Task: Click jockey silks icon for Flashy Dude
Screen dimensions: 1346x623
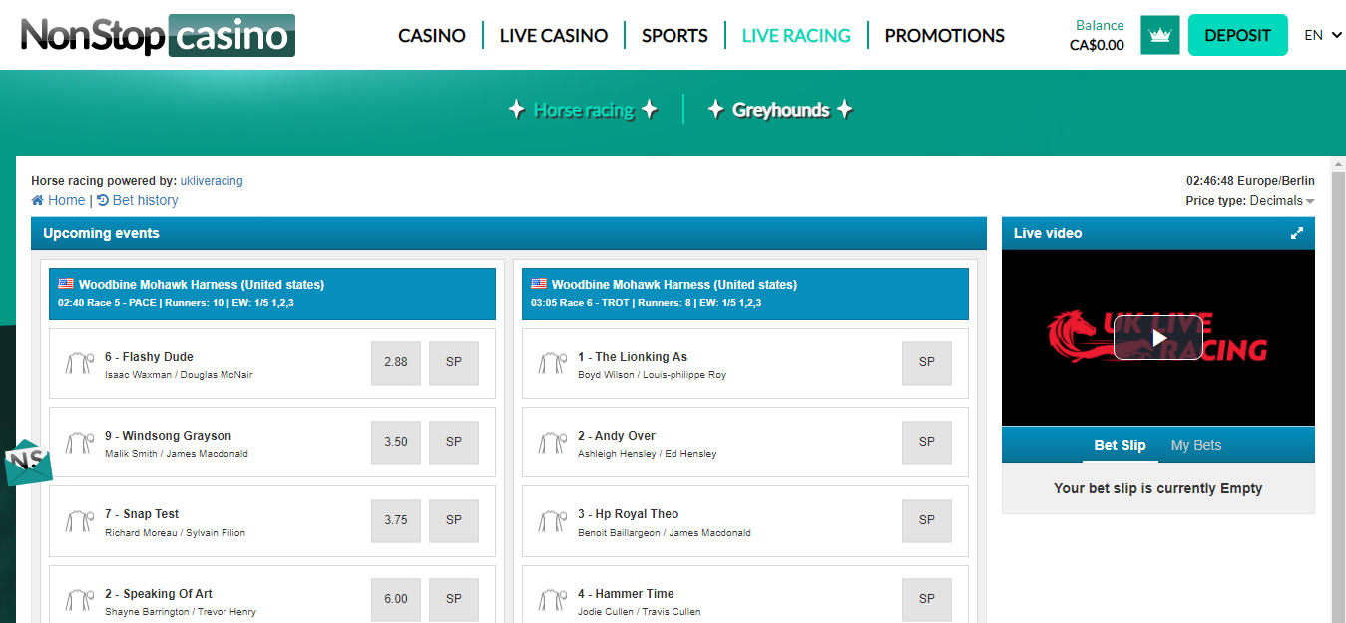Action: pos(80,364)
